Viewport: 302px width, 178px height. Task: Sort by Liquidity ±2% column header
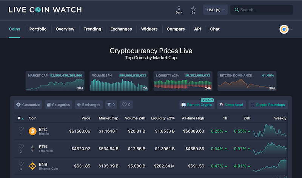pos(163,118)
